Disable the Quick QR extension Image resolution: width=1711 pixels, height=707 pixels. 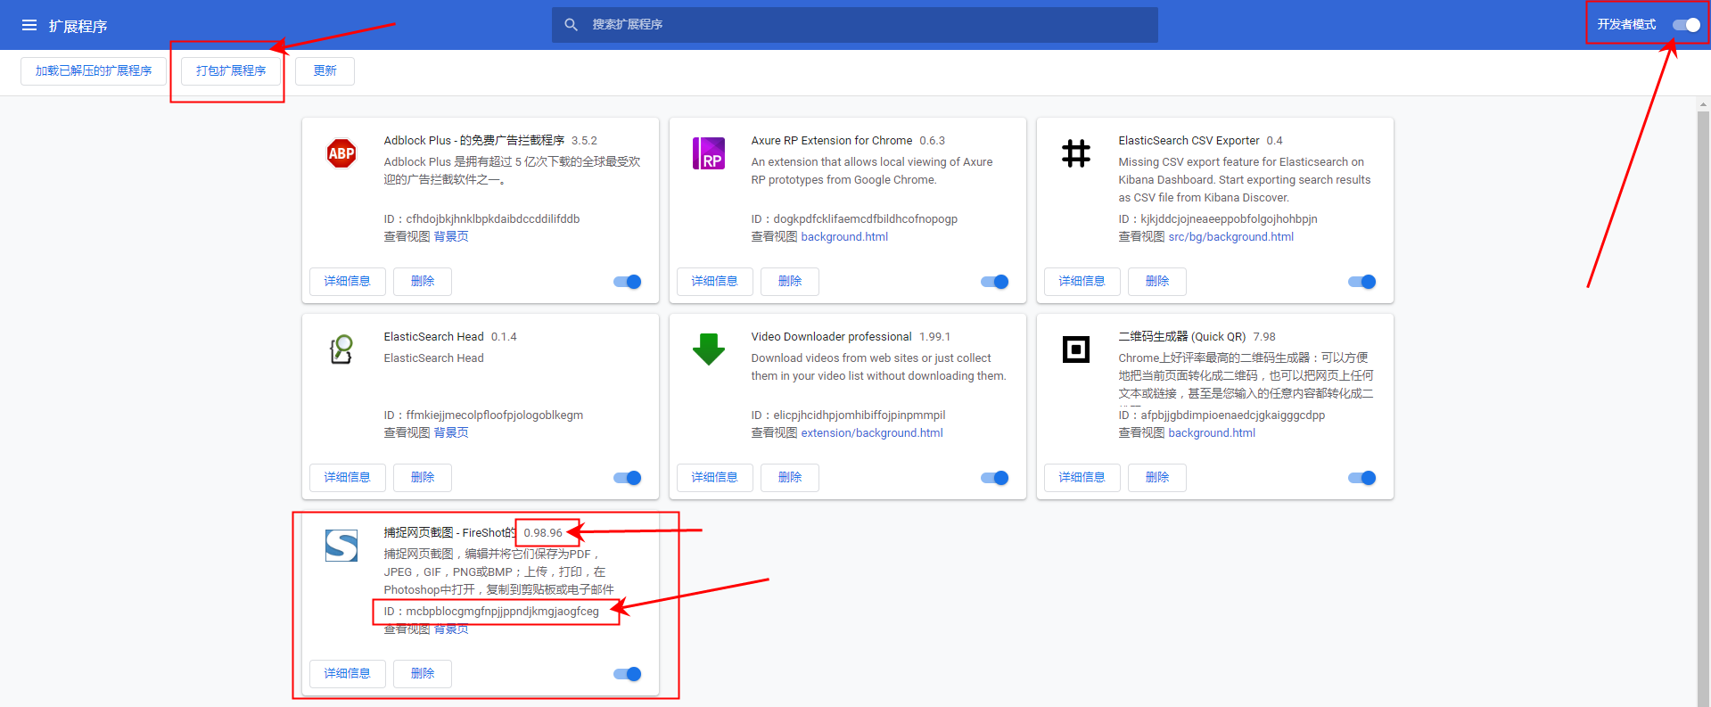click(x=1362, y=478)
